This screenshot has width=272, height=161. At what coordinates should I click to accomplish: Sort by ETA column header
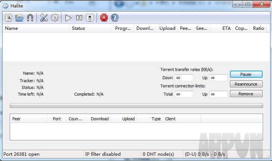221,28
